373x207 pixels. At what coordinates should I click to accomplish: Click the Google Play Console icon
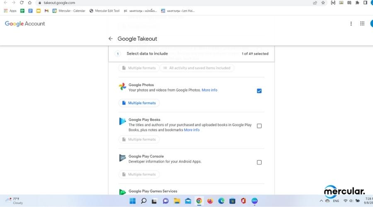tap(123, 158)
